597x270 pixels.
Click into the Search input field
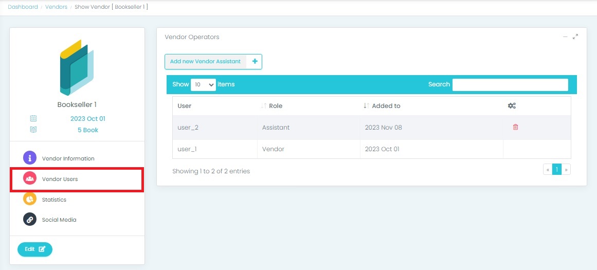click(x=510, y=85)
